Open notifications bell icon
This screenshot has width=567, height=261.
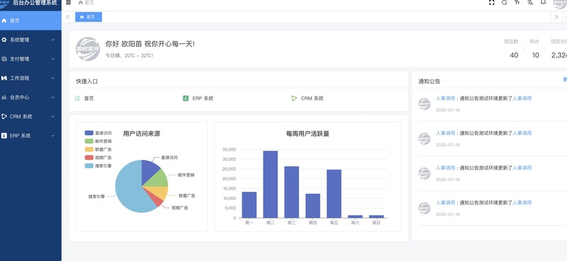coord(543,2)
